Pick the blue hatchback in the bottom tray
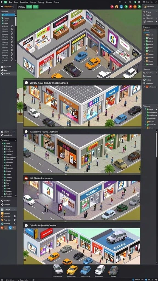 [86, 270]
